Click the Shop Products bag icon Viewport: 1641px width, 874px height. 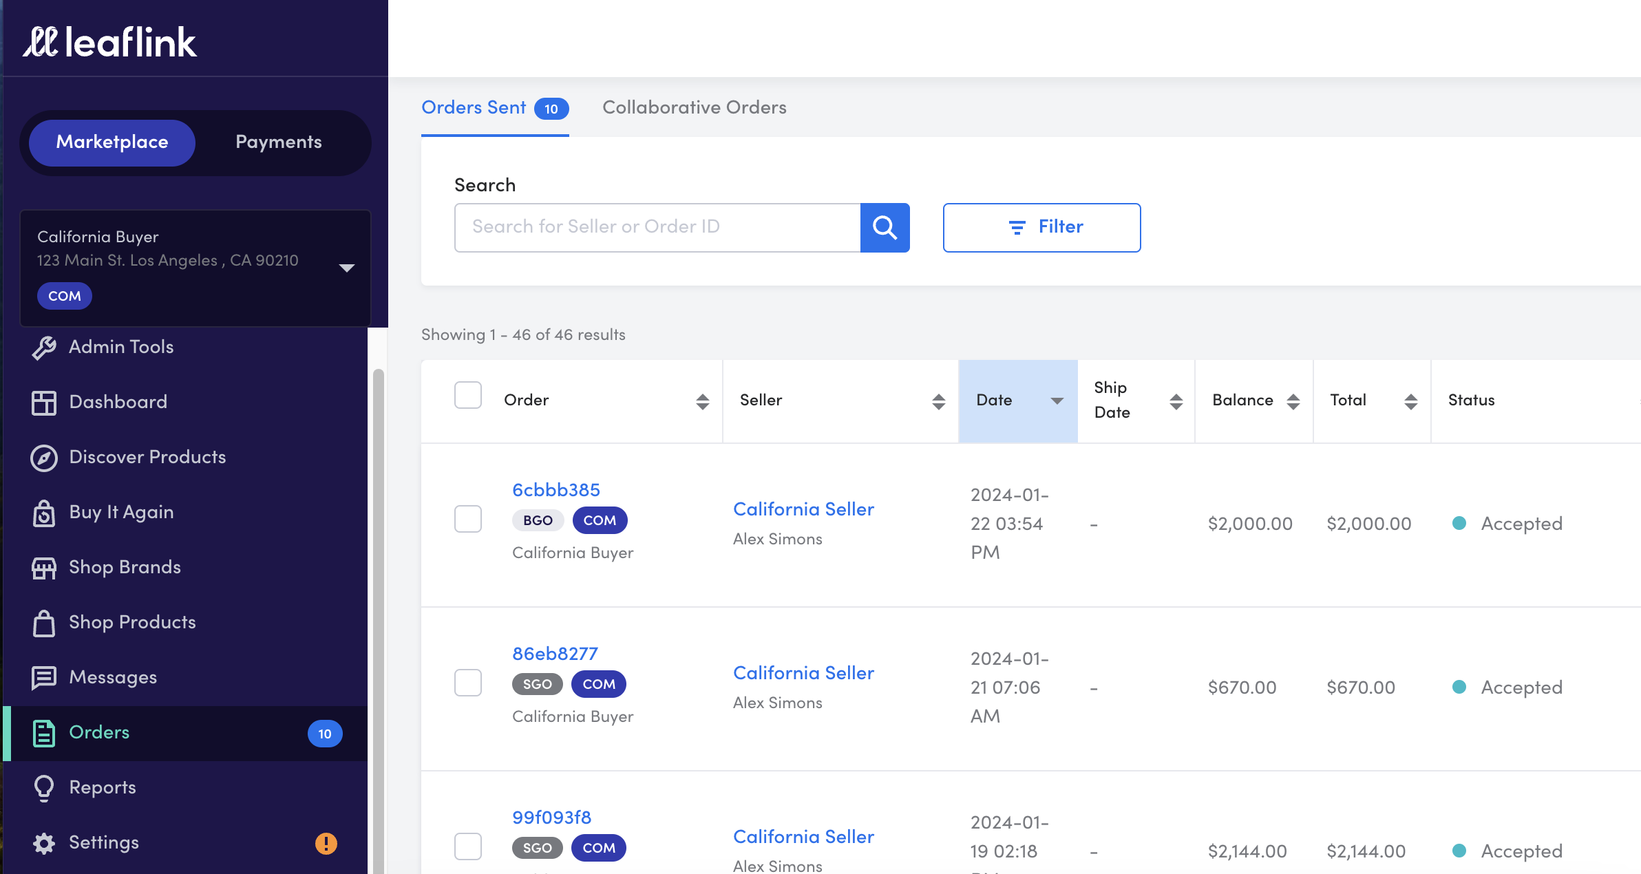[44, 623]
